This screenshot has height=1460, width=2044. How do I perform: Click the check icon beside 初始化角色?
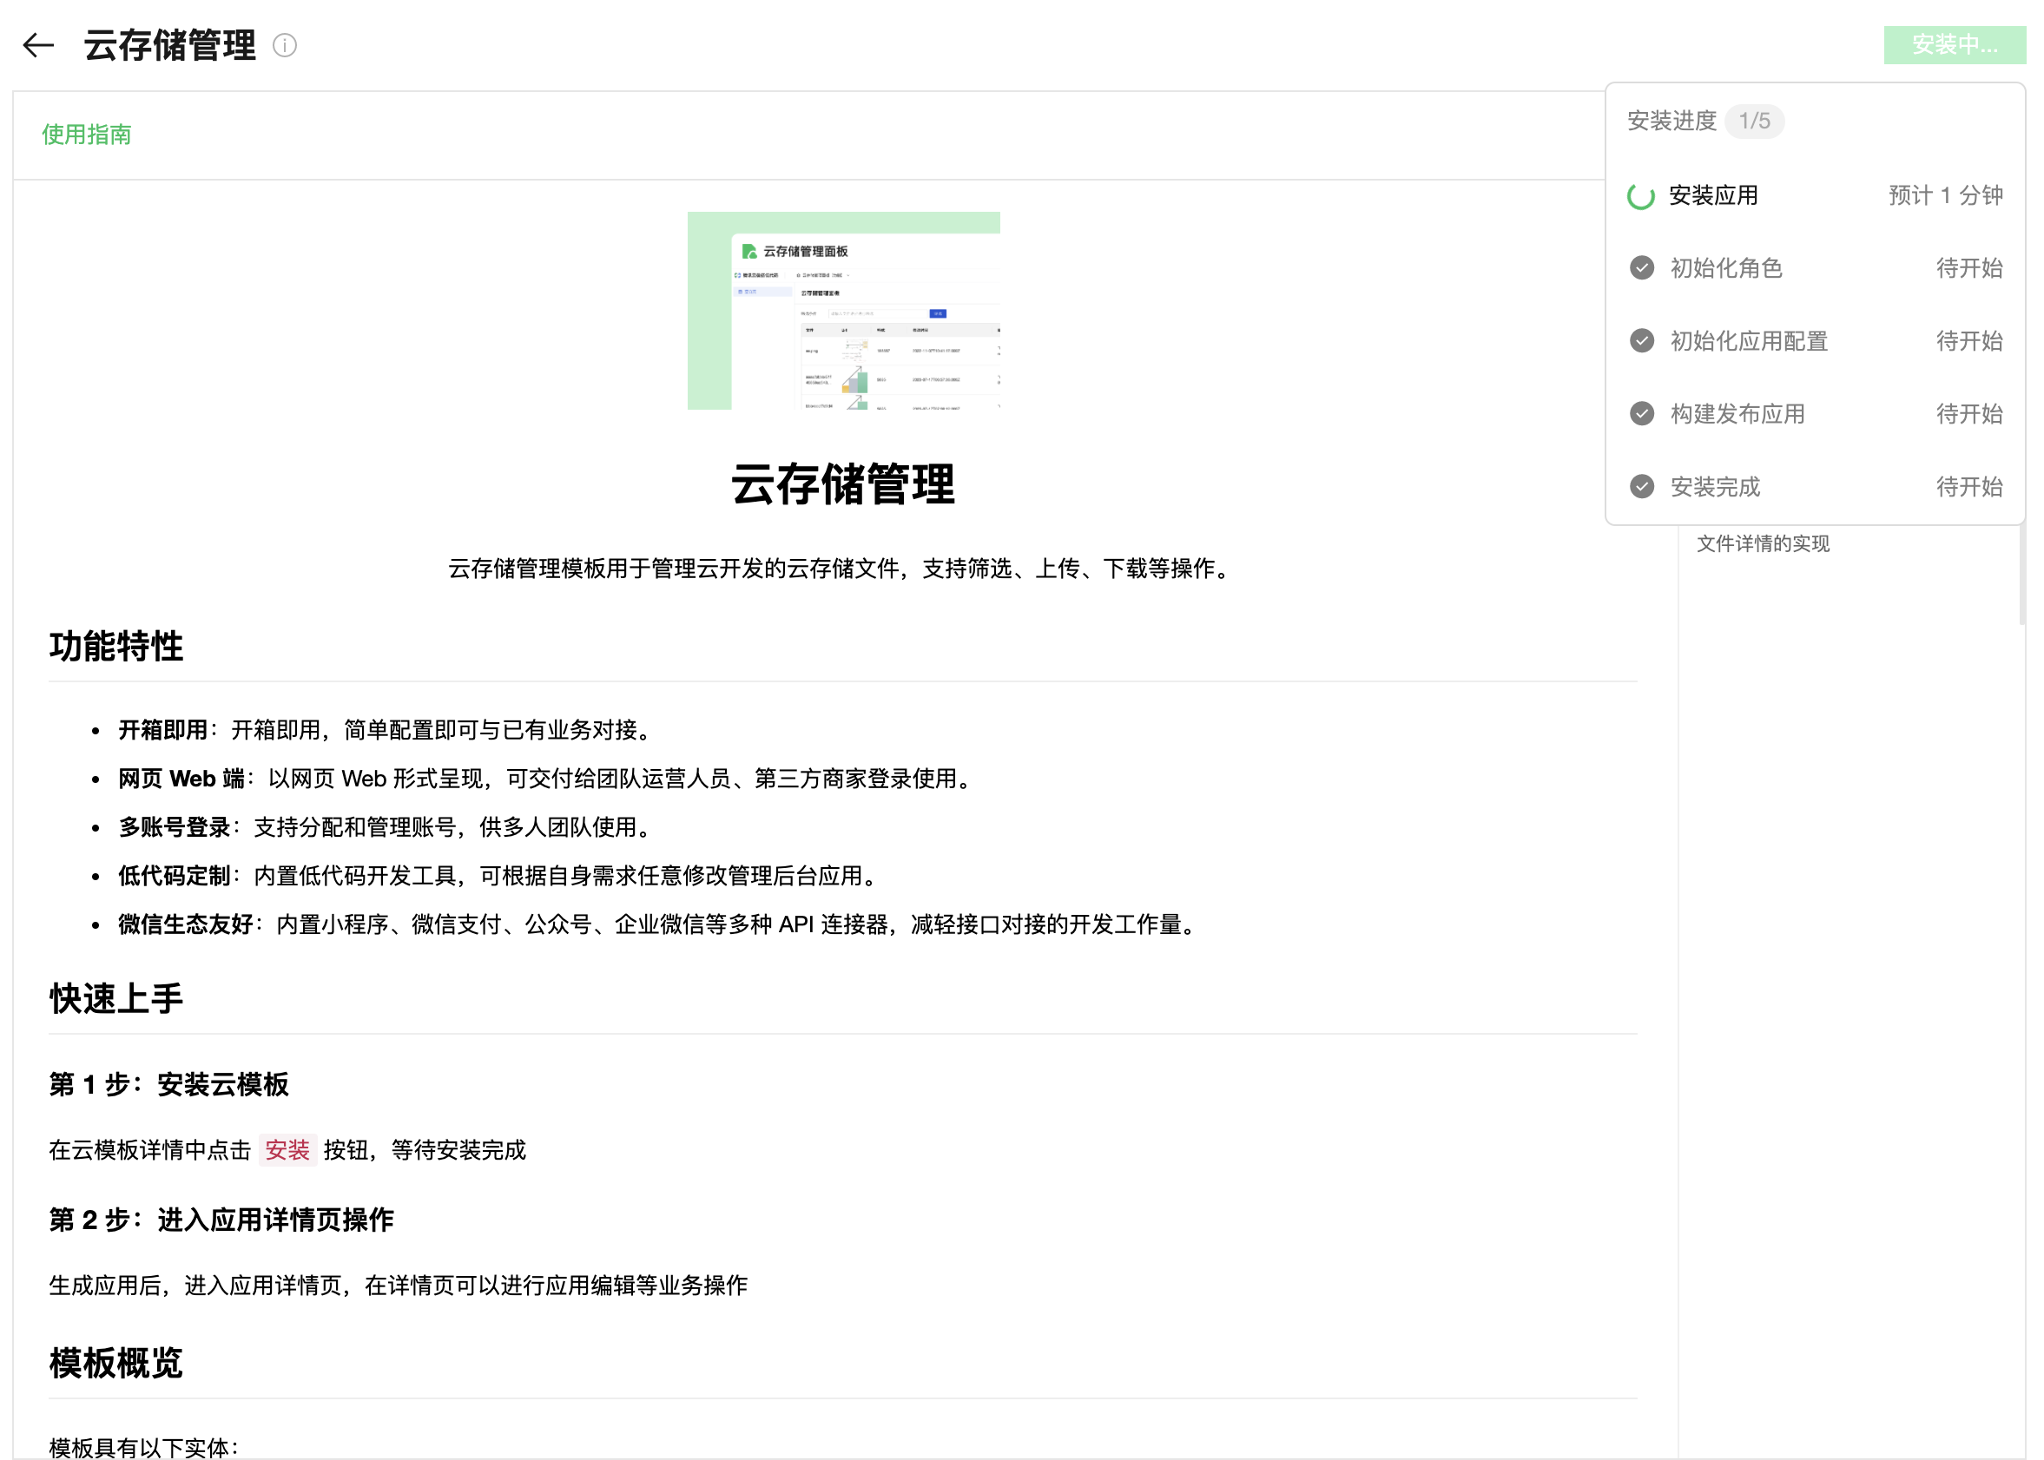[x=1641, y=268]
